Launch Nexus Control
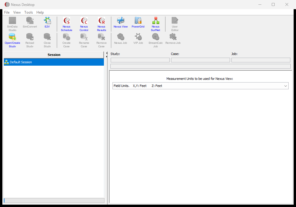The image size is (296, 207). tap(84, 24)
